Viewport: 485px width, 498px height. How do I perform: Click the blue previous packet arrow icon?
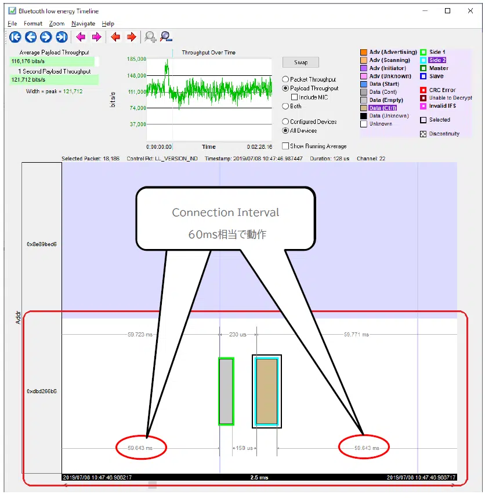pos(31,37)
